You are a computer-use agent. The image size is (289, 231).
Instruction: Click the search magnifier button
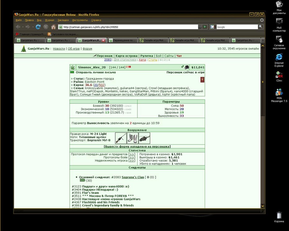pos(261,27)
